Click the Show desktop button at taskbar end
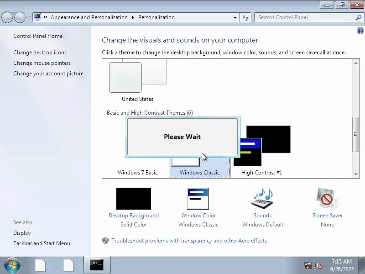This screenshot has width=365, height=274. (362, 265)
